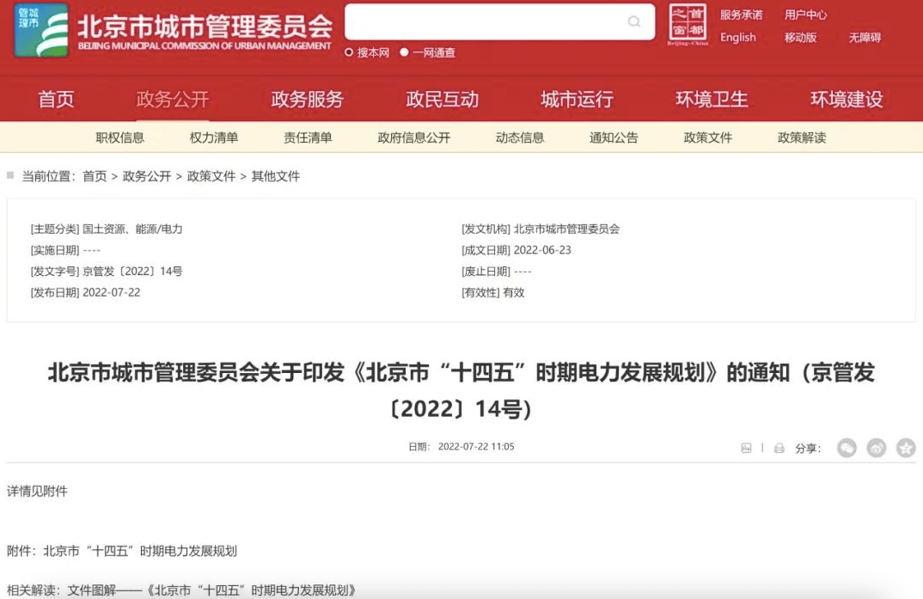Click the 无障碍 accessibility link
This screenshot has height=599, width=923.
pos(865,37)
